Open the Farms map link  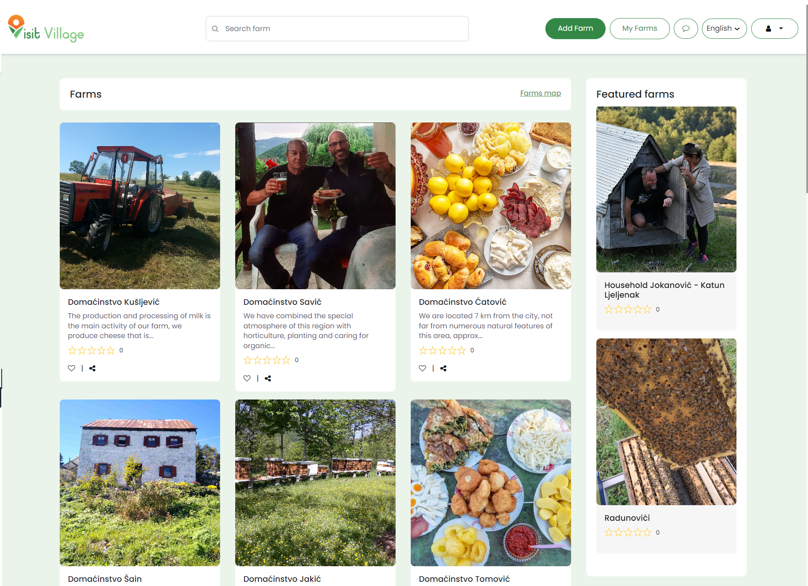(540, 93)
